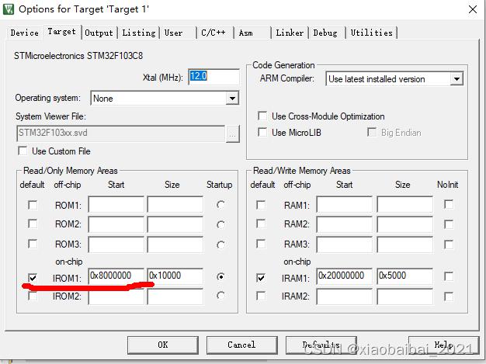Screen dimensions: 486x364
Task: Select ROM2 Startup radio button
Action: coord(220,224)
